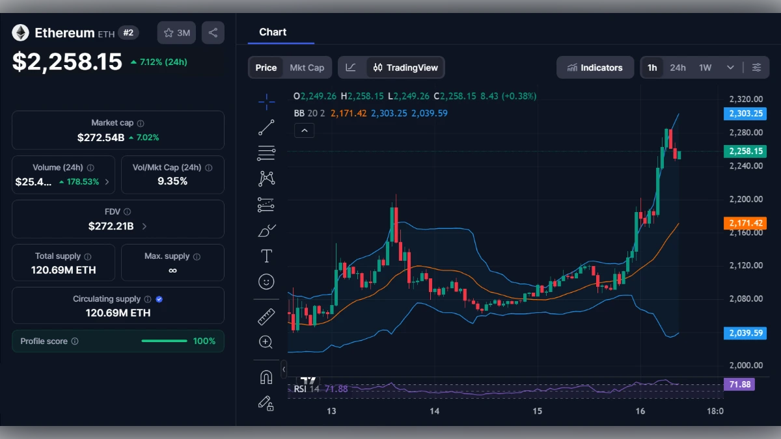This screenshot has height=439, width=781.
Task: Open the emoji sticker tool
Action: (x=266, y=282)
